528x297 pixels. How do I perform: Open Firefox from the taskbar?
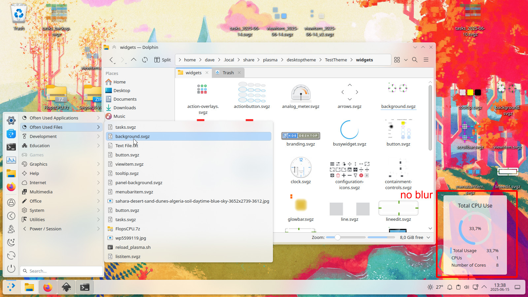48,287
